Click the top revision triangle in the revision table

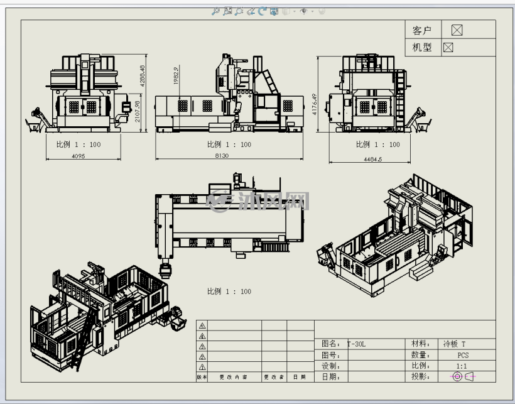pyautogui.click(x=202, y=325)
